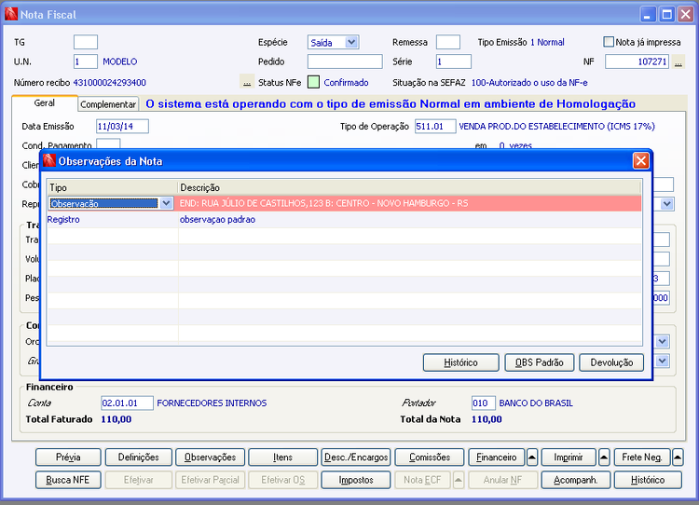This screenshot has height=505, width=699.
Task: Click the Remessa input field
Action: click(x=448, y=42)
